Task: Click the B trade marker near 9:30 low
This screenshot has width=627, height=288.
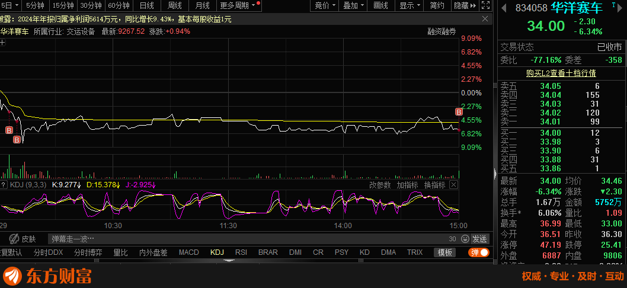Action: click(x=17, y=140)
